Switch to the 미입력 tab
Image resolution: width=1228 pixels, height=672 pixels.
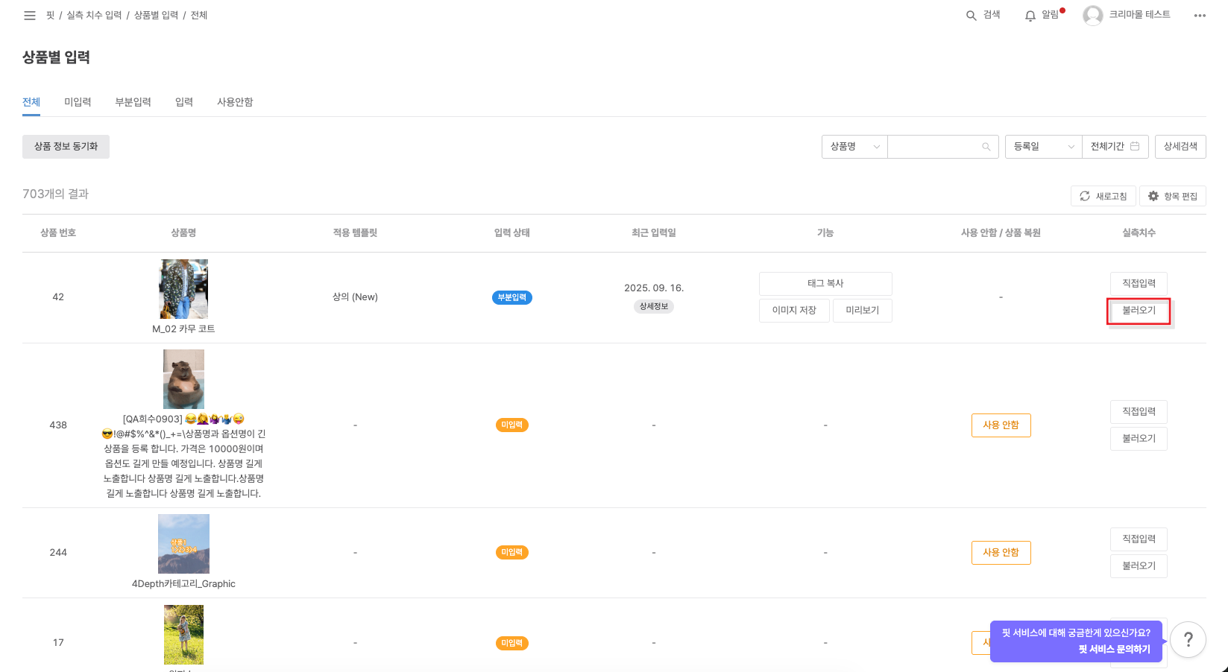click(x=78, y=102)
